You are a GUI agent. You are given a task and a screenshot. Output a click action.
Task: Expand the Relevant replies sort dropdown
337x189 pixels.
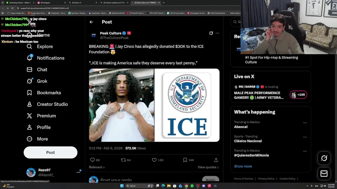coord(97,167)
